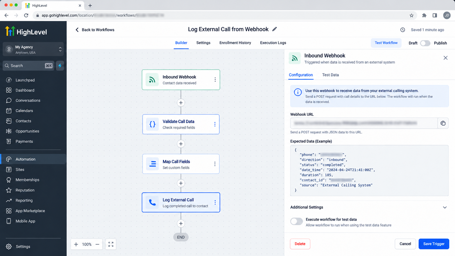Enable Execute workflow for test data

click(x=296, y=221)
